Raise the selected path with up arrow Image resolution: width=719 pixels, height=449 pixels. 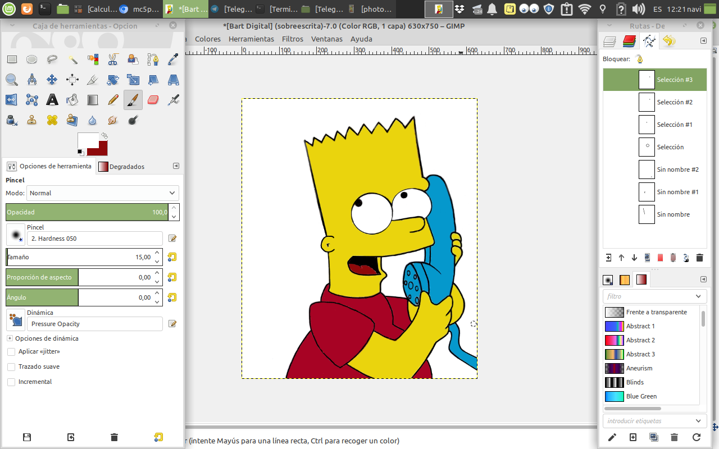(x=621, y=258)
